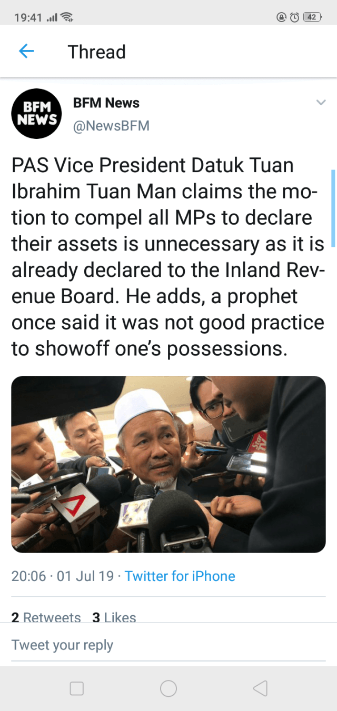Tap the alarm clock status icon
Viewport: 337px width, 711px height.
click(x=295, y=17)
